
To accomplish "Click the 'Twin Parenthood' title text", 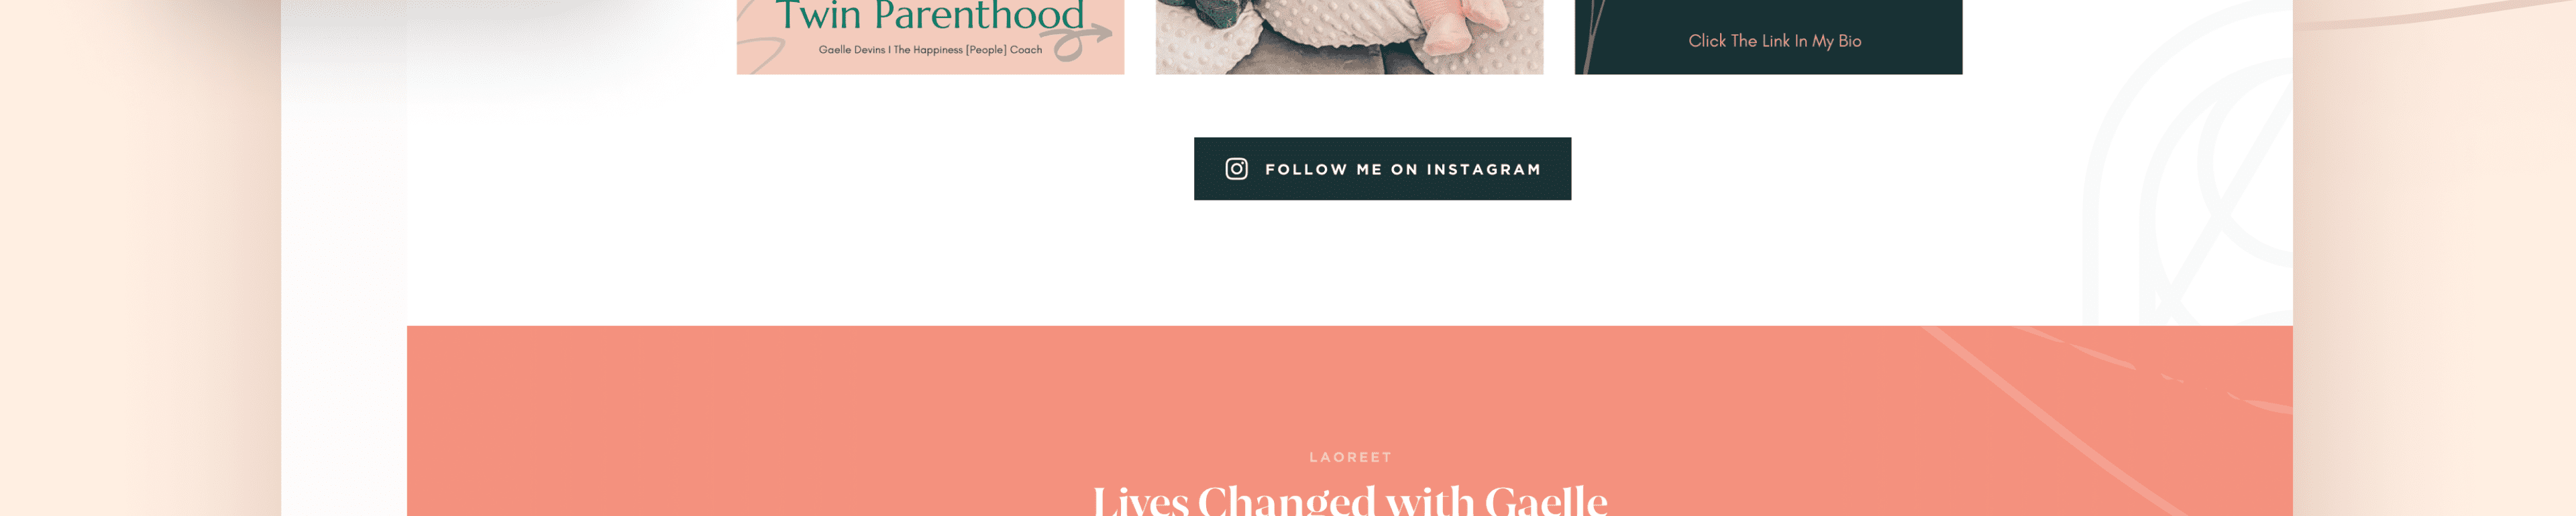I will click(930, 14).
